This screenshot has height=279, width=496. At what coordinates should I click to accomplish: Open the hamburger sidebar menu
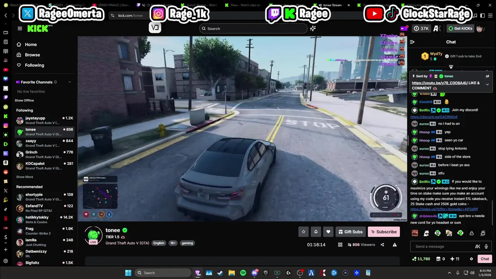[20, 28]
